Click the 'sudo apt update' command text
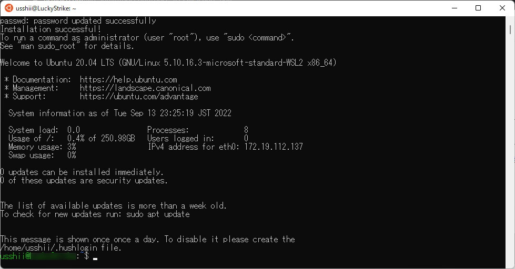This screenshot has height=269, width=515. pyautogui.click(x=158, y=214)
